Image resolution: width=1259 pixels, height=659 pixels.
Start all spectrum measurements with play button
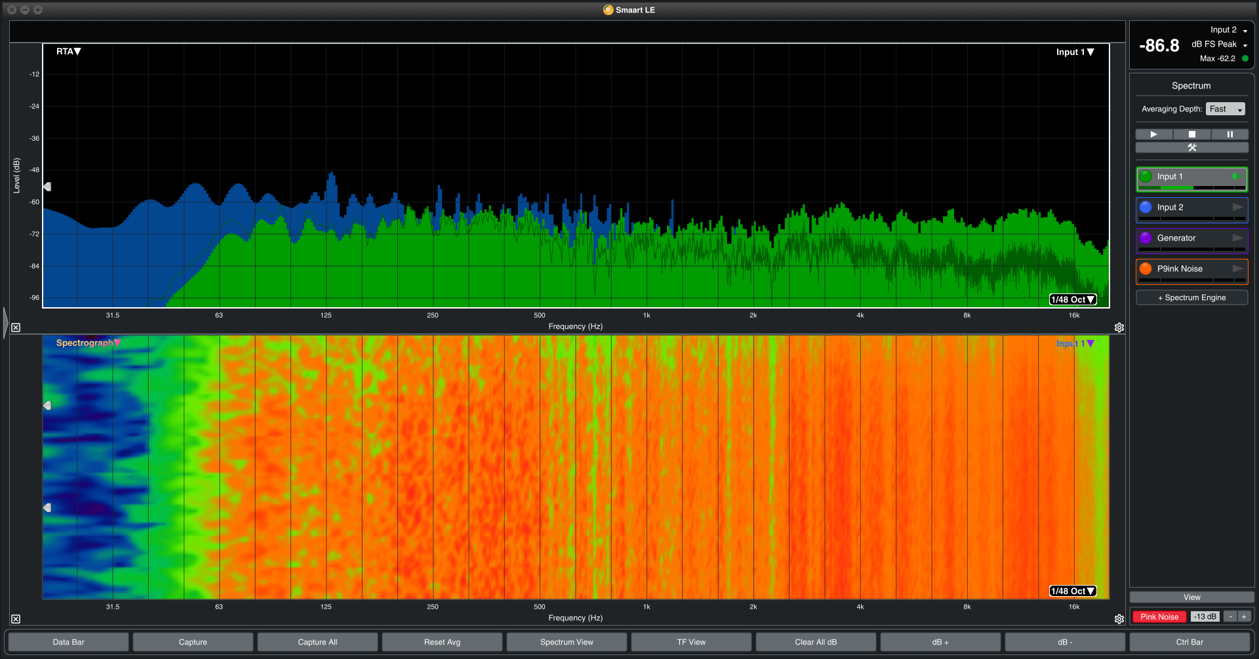pyautogui.click(x=1154, y=134)
